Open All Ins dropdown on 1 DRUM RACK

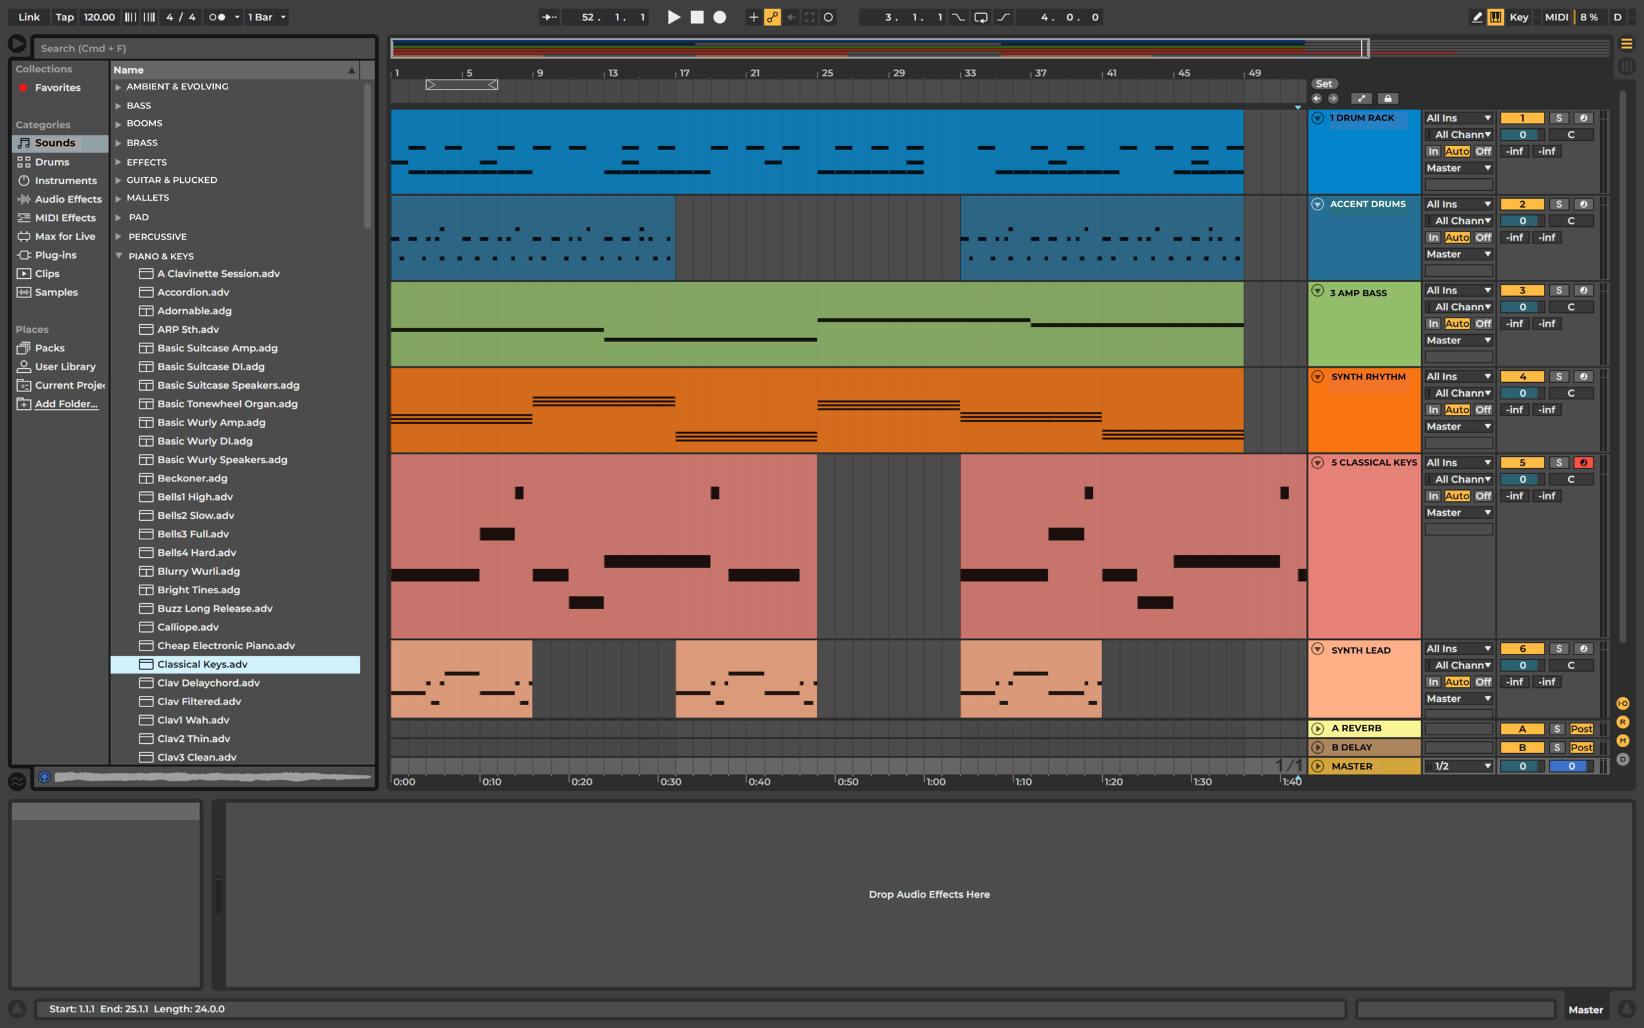[x=1458, y=118]
